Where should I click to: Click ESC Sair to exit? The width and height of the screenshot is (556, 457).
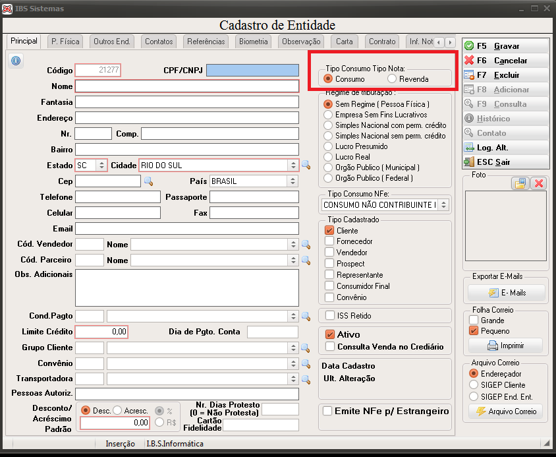[506, 162]
